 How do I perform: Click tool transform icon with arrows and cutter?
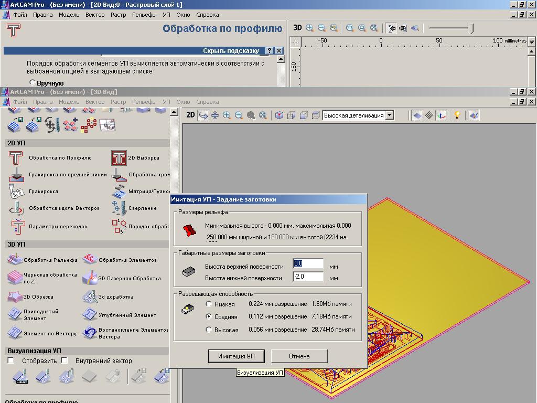[x=52, y=125]
